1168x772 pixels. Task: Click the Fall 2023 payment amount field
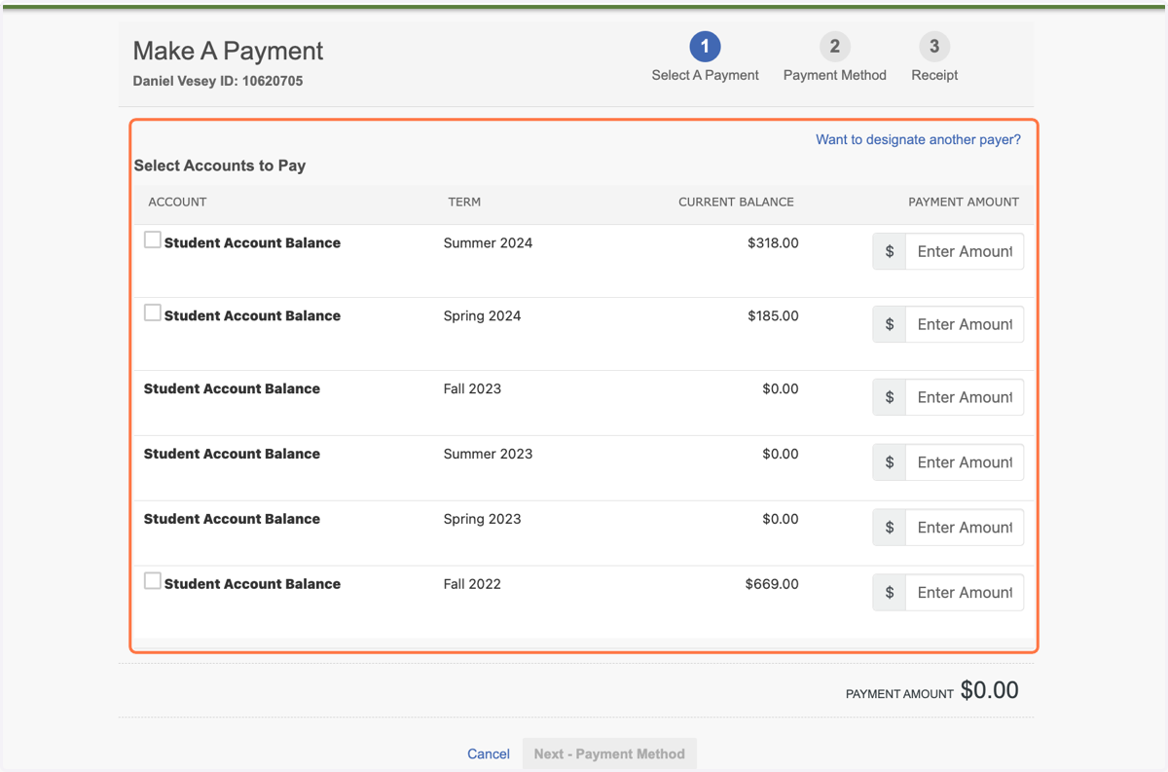pyautogui.click(x=965, y=397)
